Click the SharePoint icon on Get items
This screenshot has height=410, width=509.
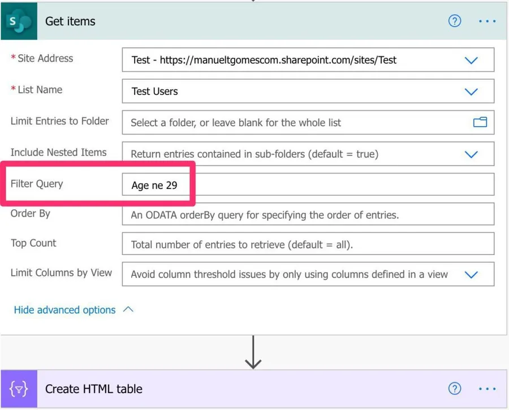[19, 21]
